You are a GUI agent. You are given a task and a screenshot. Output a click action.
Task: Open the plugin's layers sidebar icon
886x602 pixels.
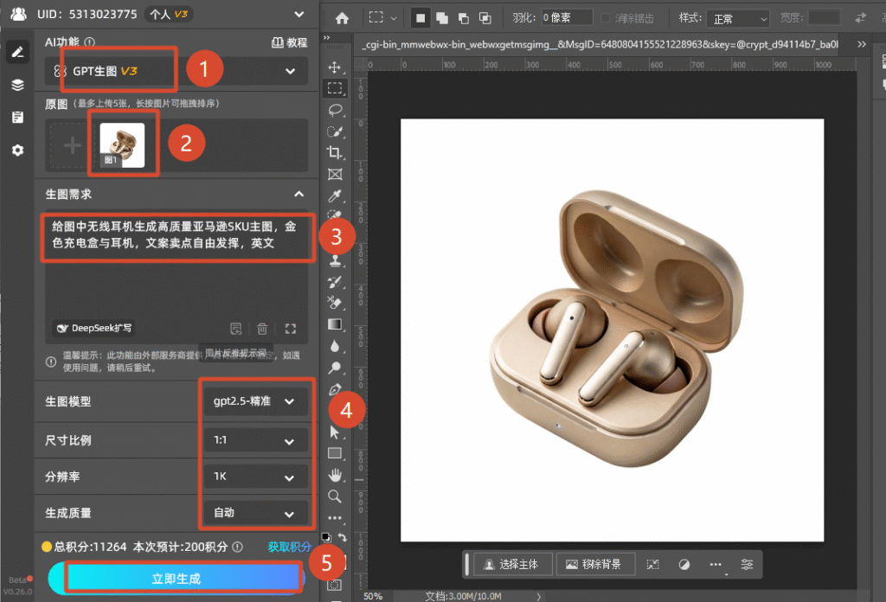pyautogui.click(x=17, y=85)
